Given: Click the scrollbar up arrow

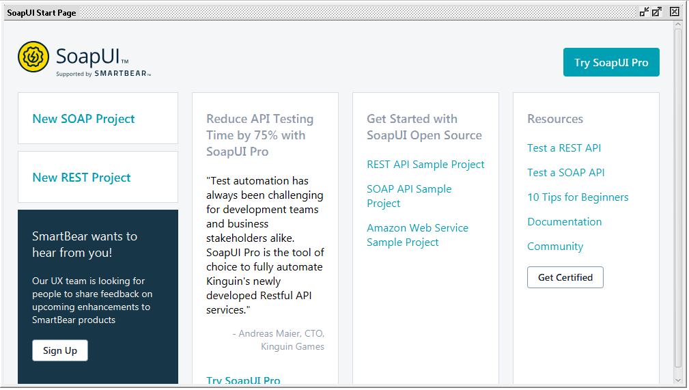Looking at the screenshot, I should point(677,24).
